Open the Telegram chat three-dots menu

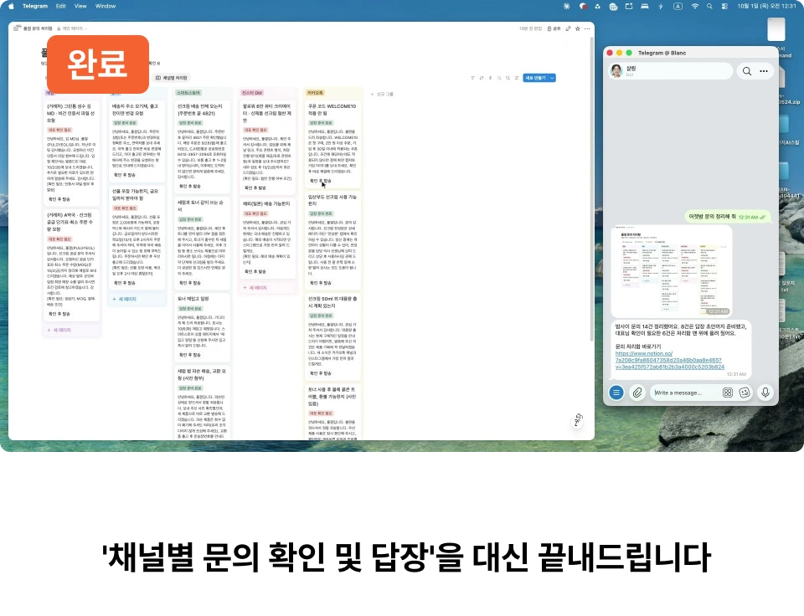[764, 71]
